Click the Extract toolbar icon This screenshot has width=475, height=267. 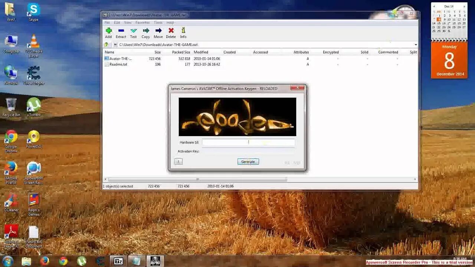click(121, 33)
